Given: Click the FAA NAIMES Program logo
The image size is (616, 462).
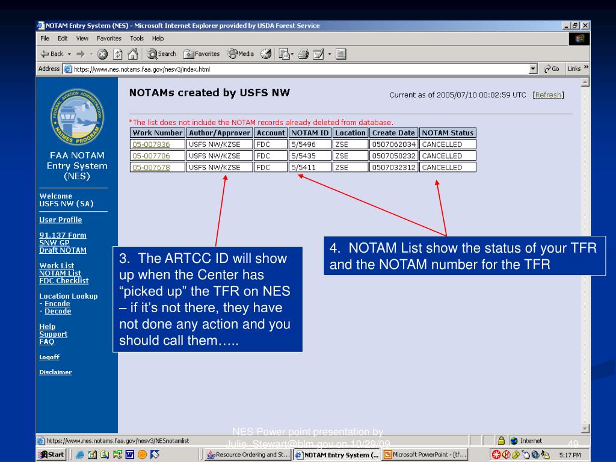Looking at the screenshot, I should pos(77,117).
